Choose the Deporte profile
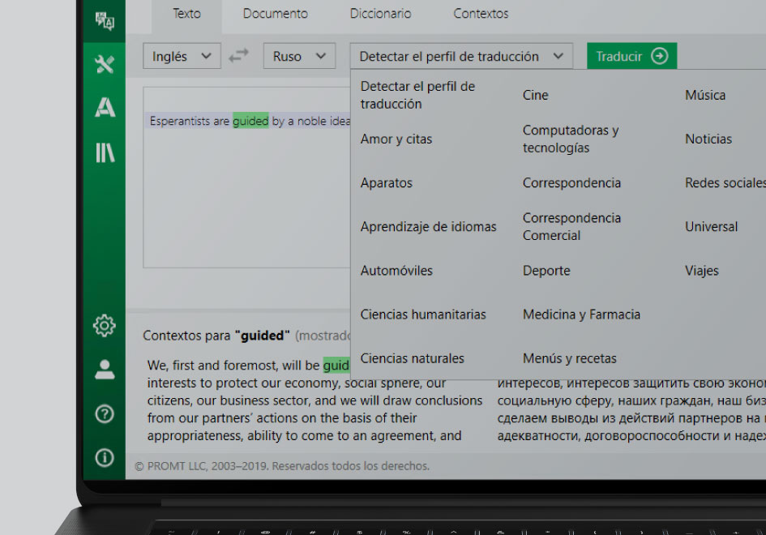This screenshot has width=766, height=535. click(x=546, y=271)
